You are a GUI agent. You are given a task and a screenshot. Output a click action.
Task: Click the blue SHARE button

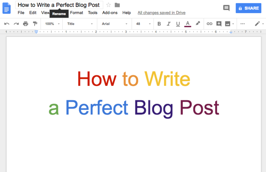pos(249,8)
